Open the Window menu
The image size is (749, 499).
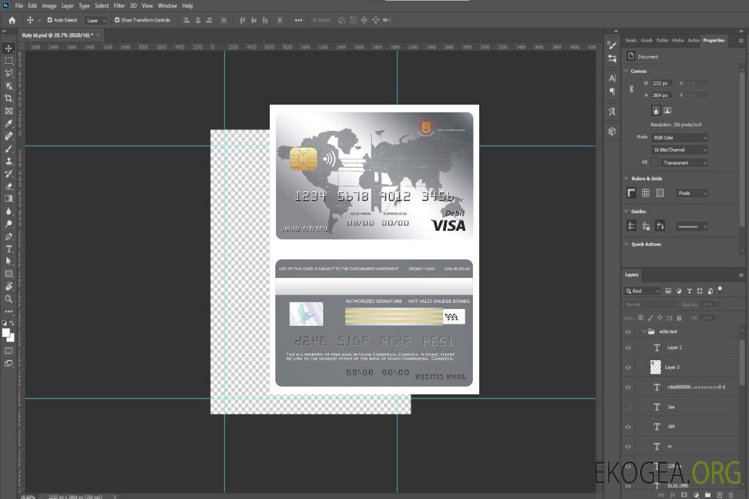167,6
